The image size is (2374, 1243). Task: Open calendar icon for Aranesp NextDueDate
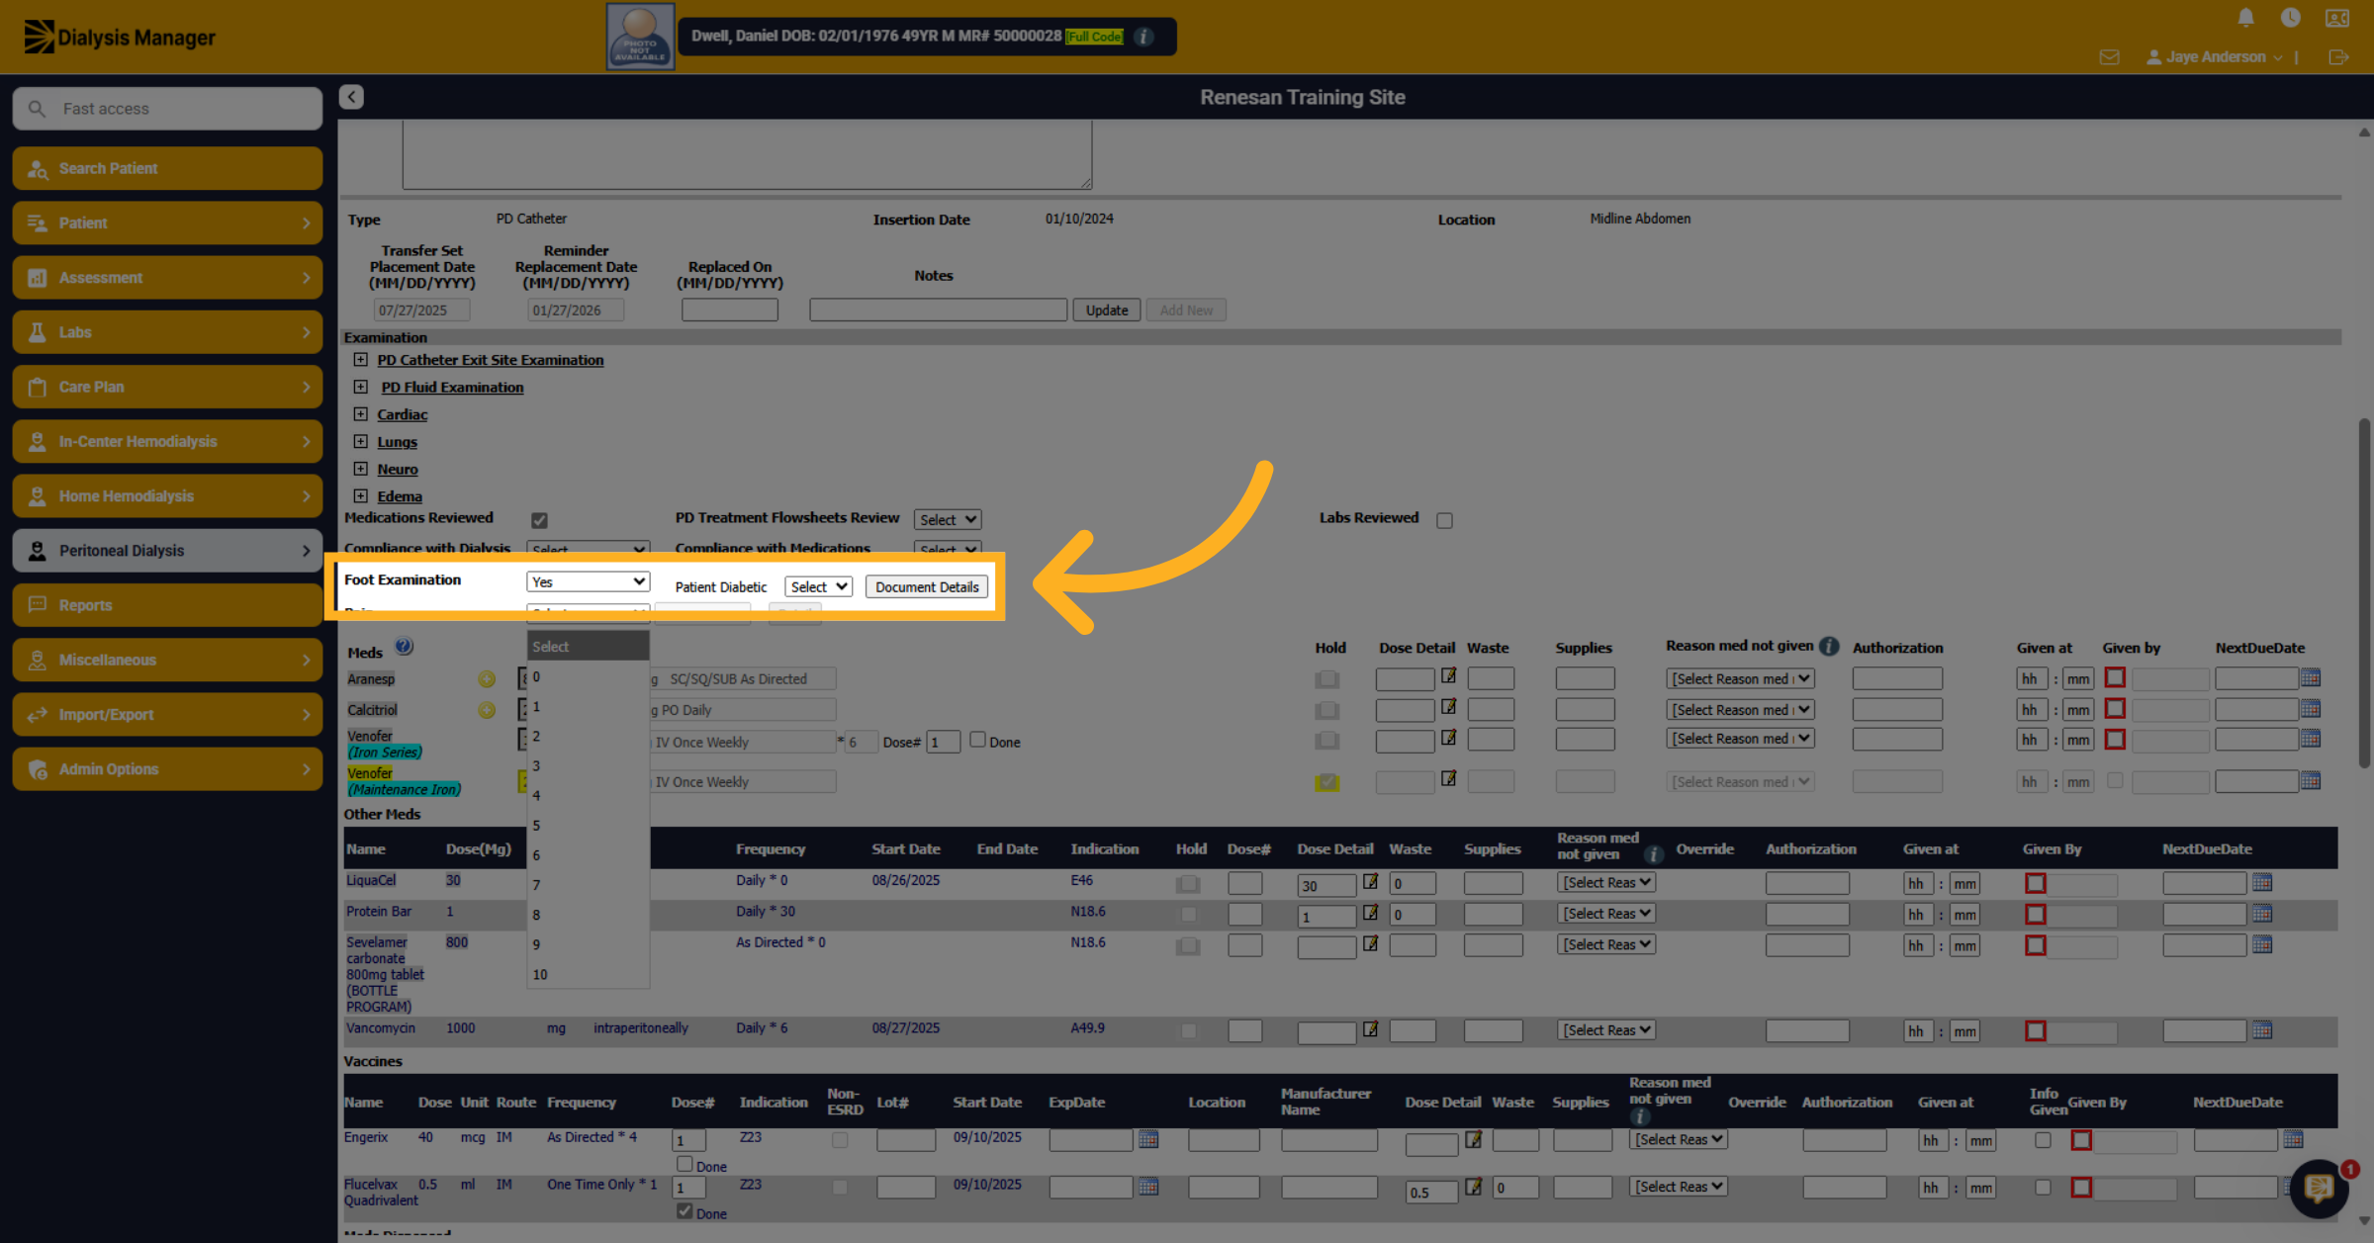tap(2311, 678)
